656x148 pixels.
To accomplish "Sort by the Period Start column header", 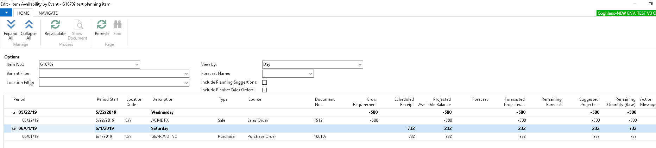I will [x=107, y=99].
